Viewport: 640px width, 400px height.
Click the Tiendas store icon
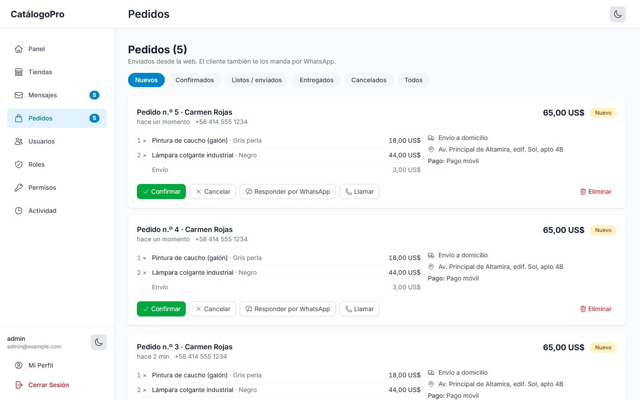pyautogui.click(x=19, y=72)
